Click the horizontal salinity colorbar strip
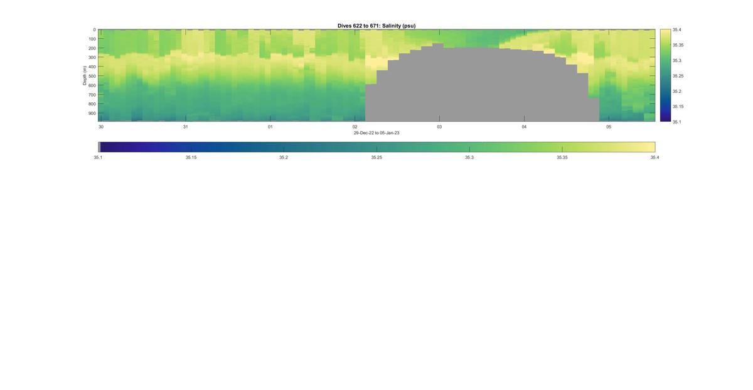The image size is (753, 390). pos(378,147)
